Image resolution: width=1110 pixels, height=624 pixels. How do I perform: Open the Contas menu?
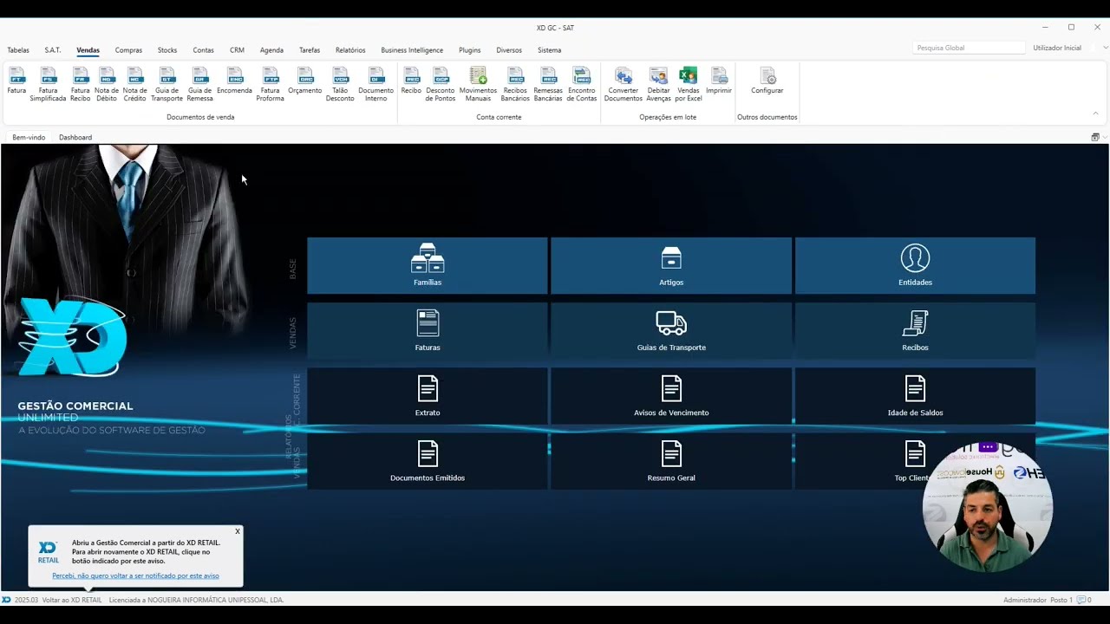[204, 50]
